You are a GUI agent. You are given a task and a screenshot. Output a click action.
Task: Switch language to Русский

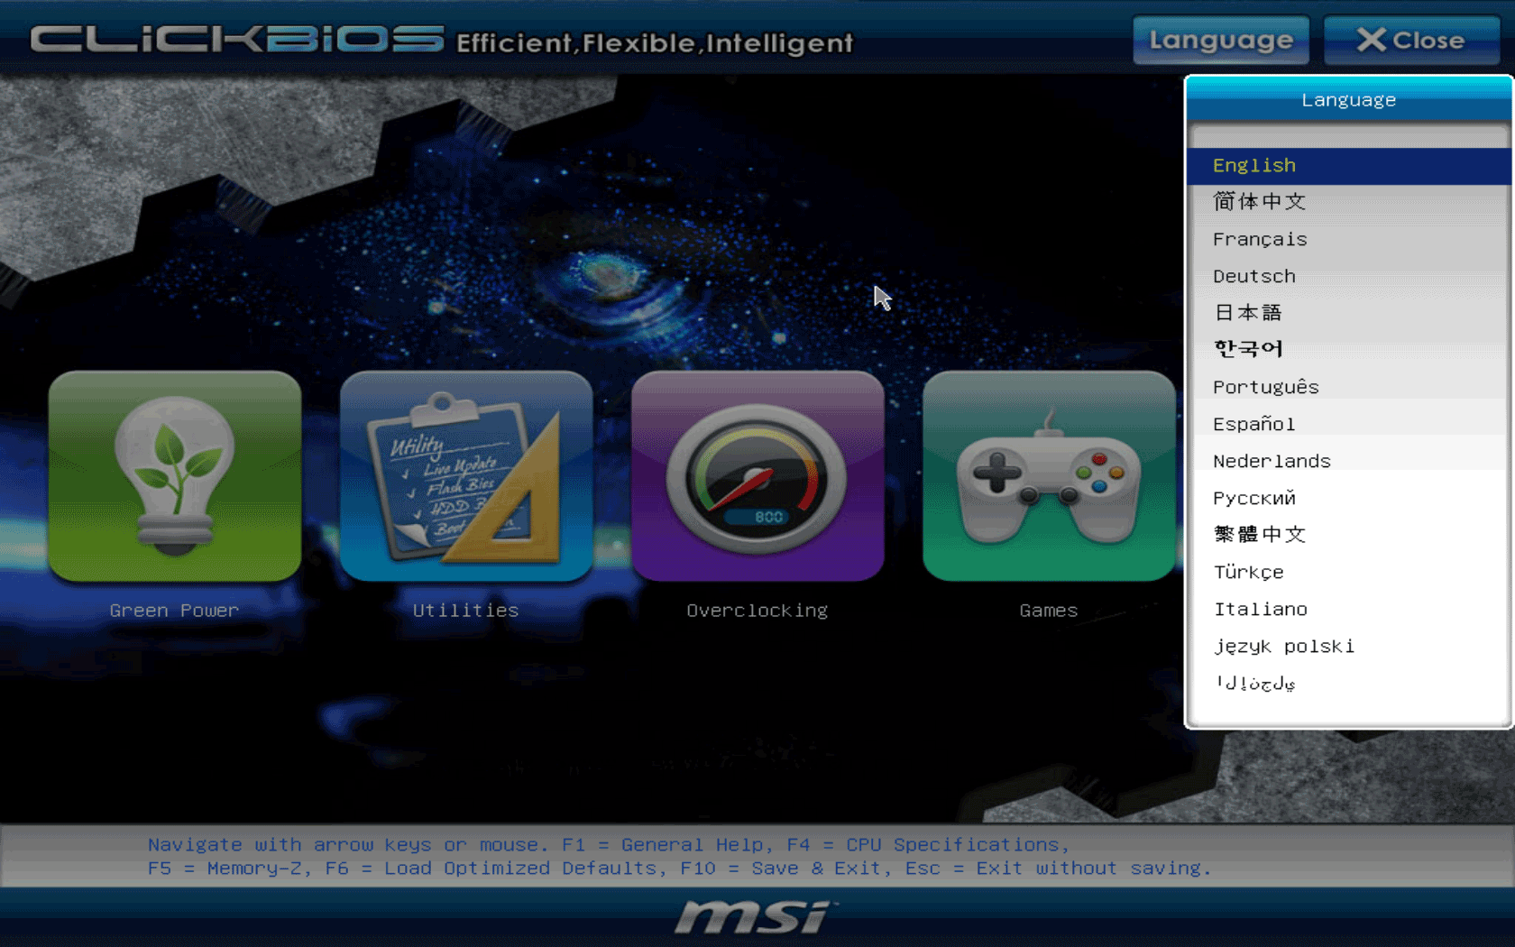coord(1349,498)
